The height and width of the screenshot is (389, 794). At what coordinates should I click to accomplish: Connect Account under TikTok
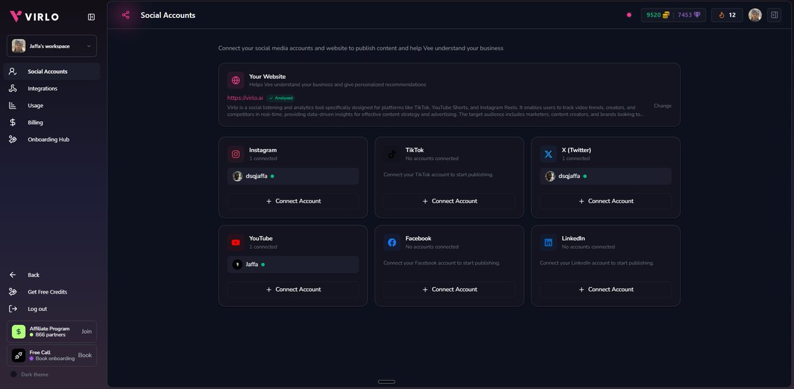point(449,201)
